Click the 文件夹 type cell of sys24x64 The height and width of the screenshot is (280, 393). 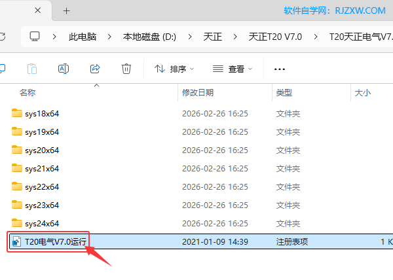coord(288,224)
